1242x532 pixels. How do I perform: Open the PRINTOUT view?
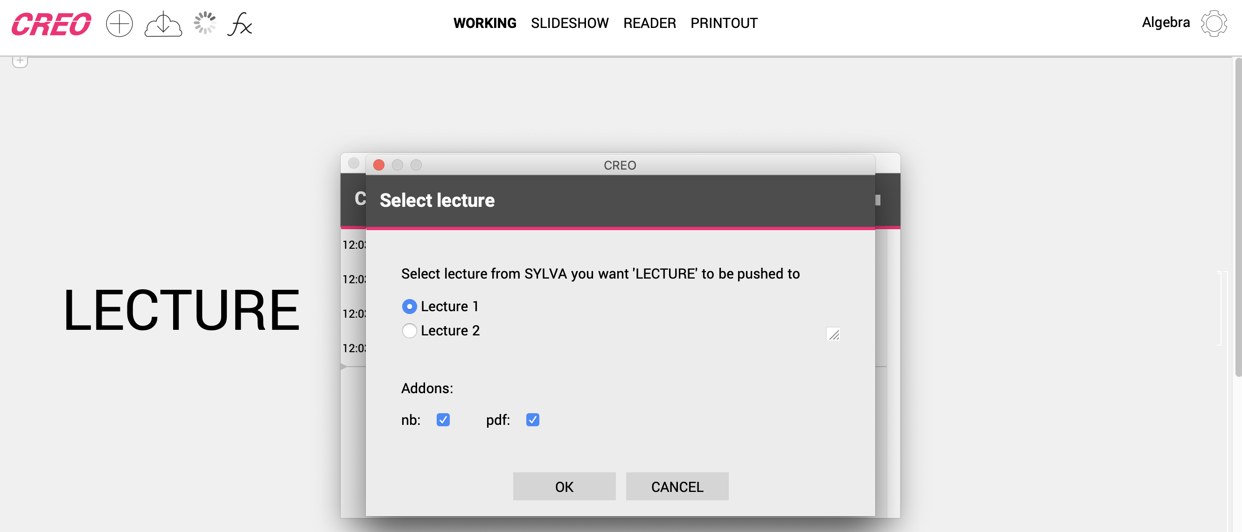pos(724,23)
